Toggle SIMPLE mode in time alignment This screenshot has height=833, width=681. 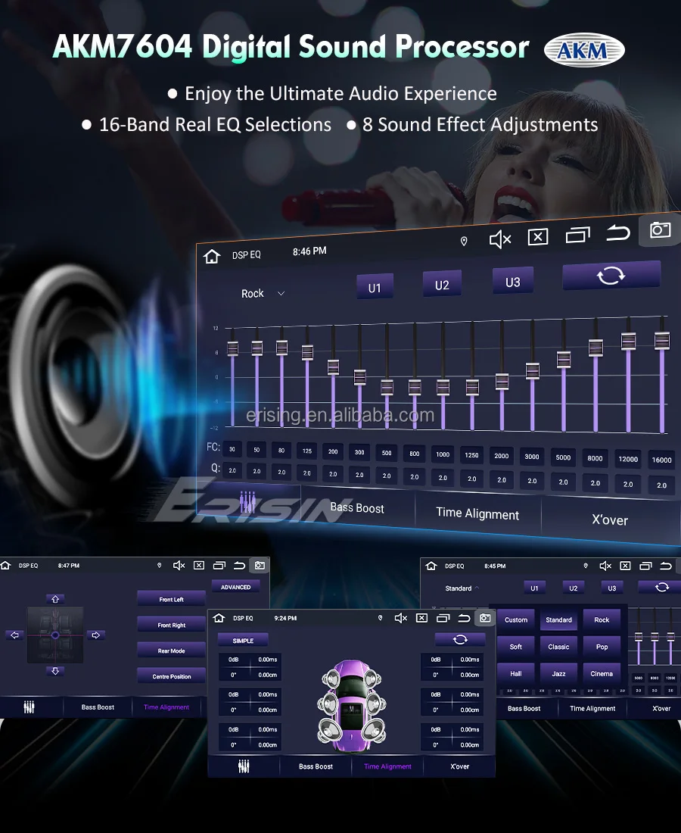pyautogui.click(x=243, y=641)
